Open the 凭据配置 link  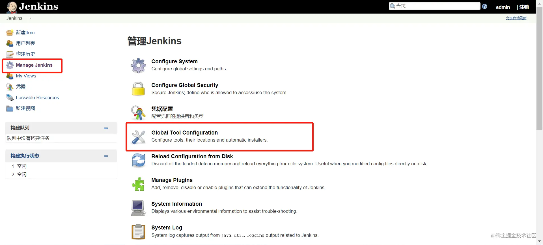(x=162, y=109)
